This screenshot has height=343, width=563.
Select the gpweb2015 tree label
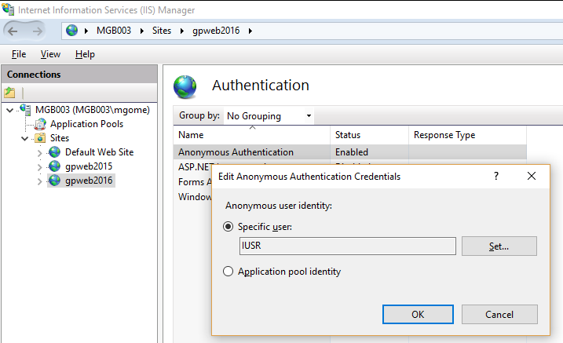coord(89,166)
